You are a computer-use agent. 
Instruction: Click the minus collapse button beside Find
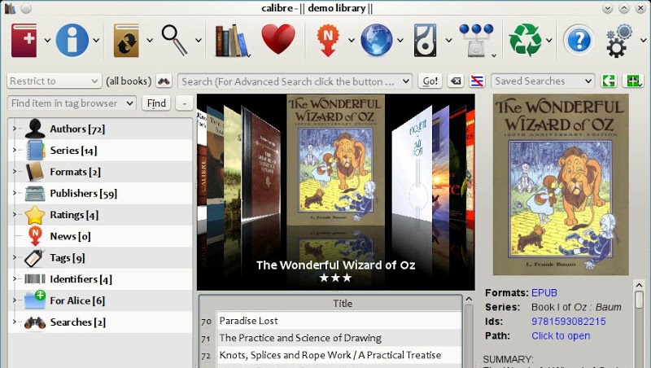tap(185, 103)
